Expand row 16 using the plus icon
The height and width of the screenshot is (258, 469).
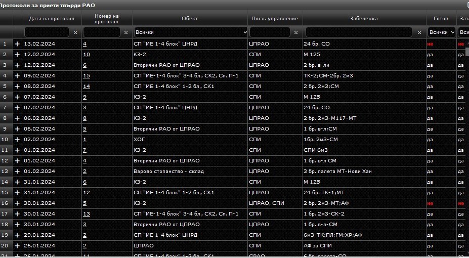coord(17,203)
